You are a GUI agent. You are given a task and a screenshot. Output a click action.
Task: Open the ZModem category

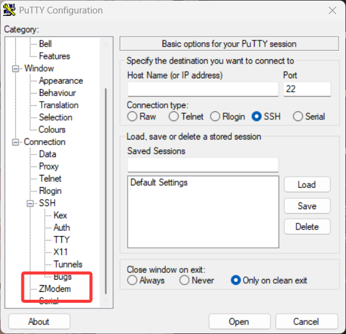point(55,289)
